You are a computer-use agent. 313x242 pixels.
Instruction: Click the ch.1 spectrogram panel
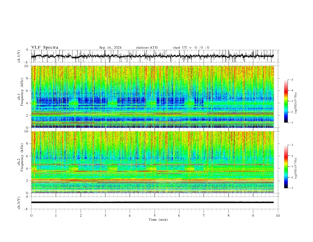click(153, 96)
